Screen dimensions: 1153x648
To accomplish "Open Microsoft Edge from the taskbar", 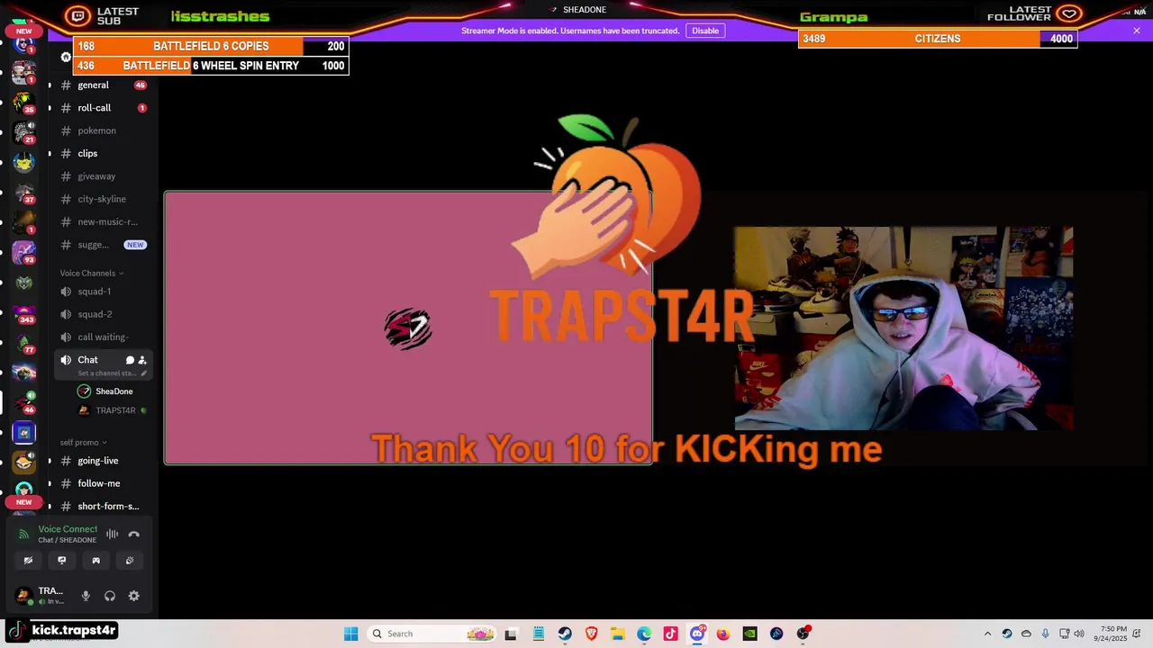I will point(644,634).
